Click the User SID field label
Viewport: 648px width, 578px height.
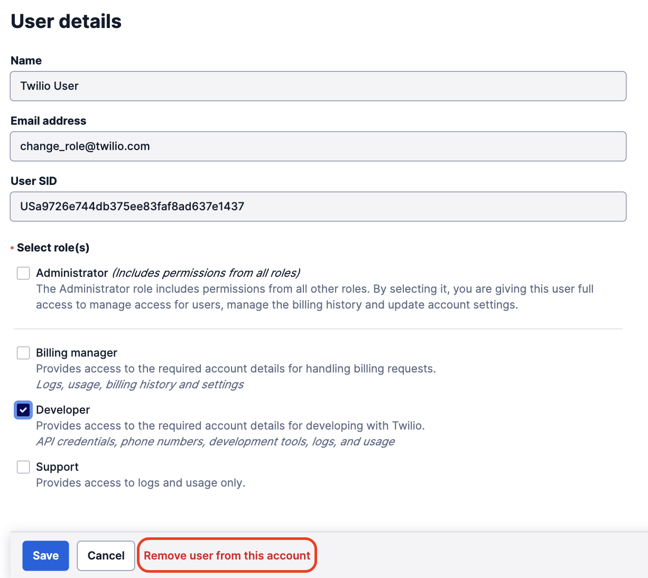(x=33, y=181)
